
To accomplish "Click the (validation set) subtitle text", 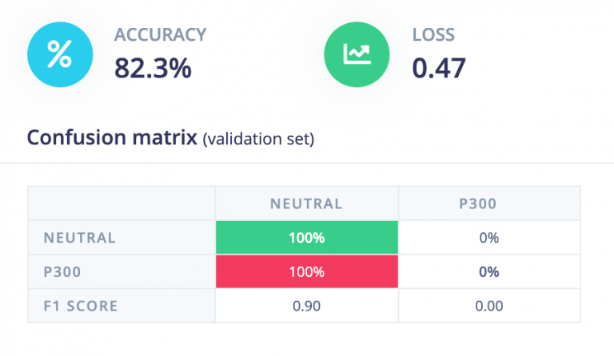I will point(258,140).
